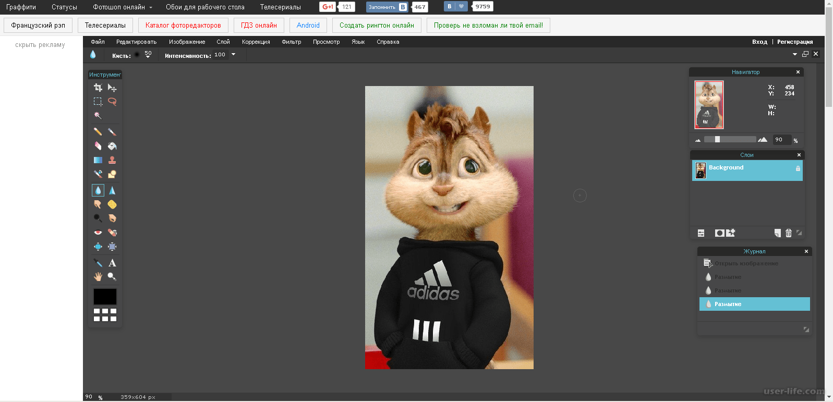
Task: Select the Hand pan tool
Action: pos(98,277)
